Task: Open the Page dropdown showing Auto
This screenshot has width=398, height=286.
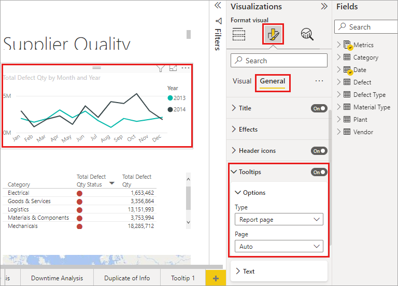Action: [x=279, y=246]
